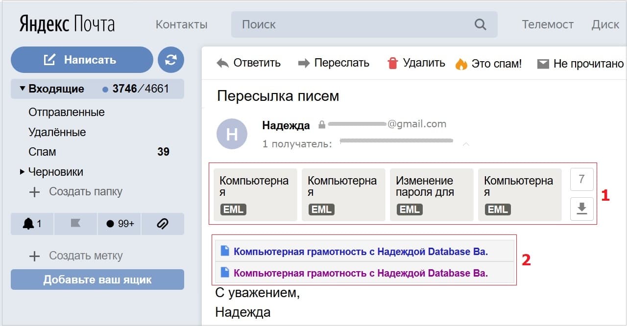This screenshot has width=627, height=326.
Task: Download all attachments via arrow icon
Action: click(x=581, y=209)
